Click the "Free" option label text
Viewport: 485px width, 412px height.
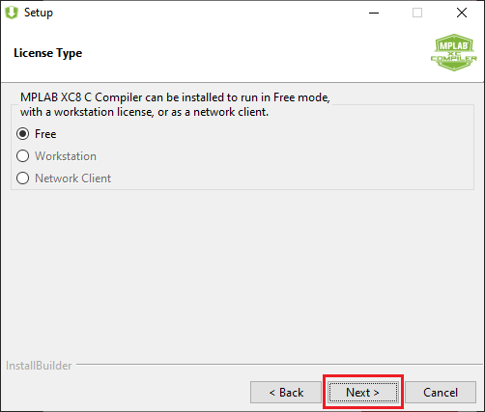pyautogui.click(x=45, y=134)
